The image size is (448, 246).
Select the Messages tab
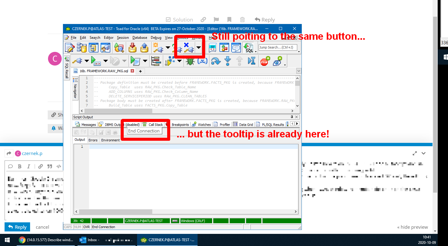[x=85, y=124]
